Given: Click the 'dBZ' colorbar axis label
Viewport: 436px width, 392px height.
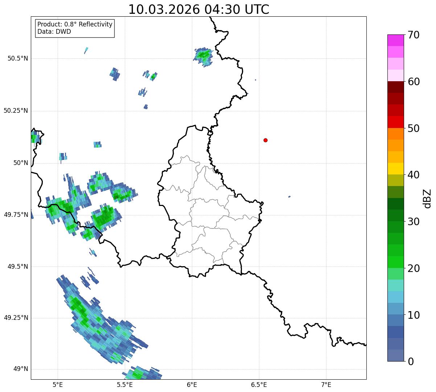Looking at the screenshot, I should [x=427, y=198].
